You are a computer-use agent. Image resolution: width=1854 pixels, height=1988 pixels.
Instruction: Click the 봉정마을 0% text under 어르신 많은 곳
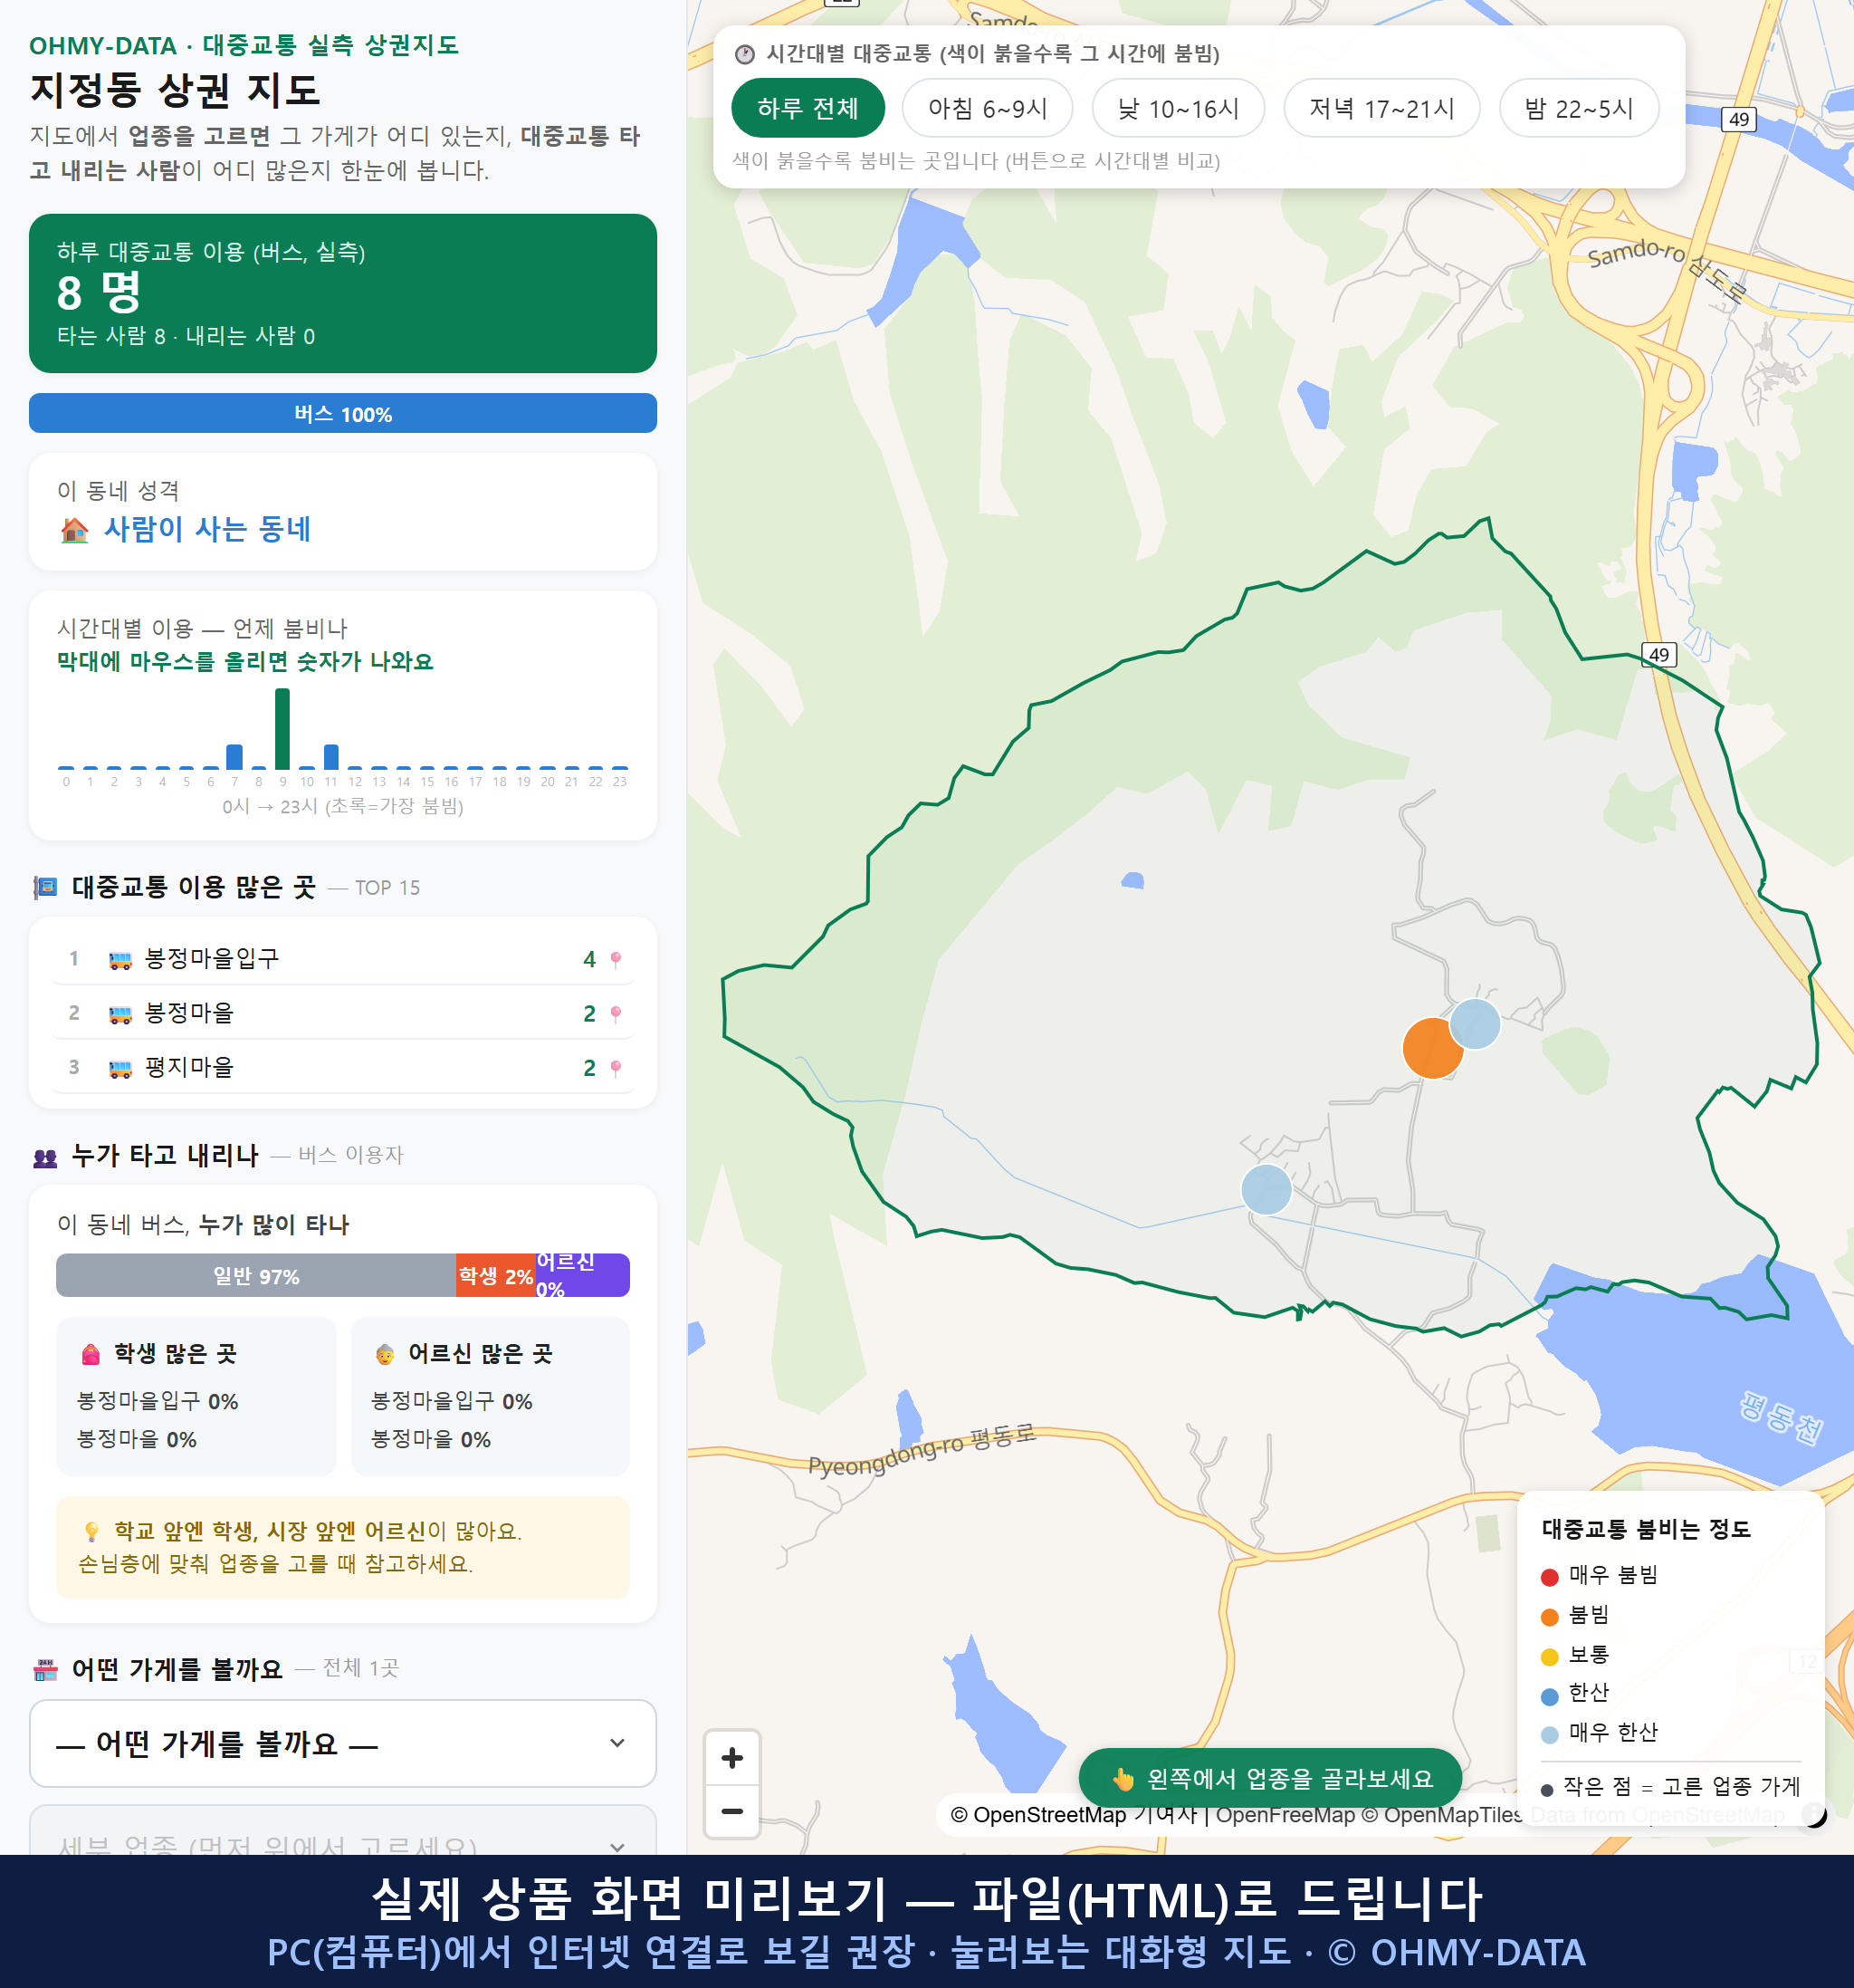click(x=431, y=1439)
